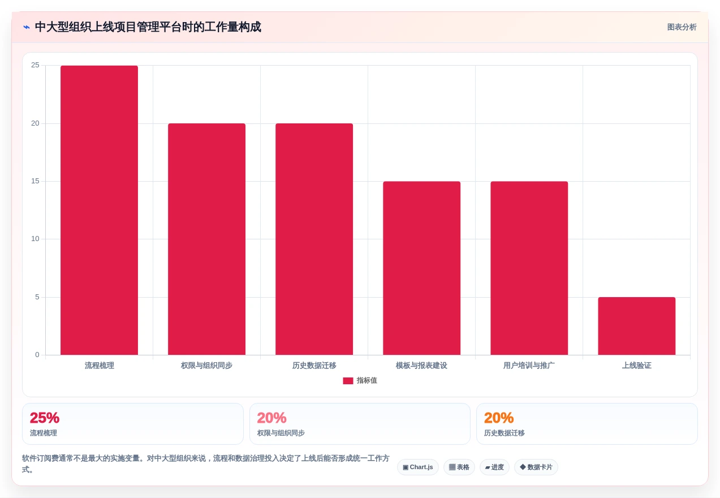Click the Chart.js tag chip
The image size is (720, 498).
(x=417, y=467)
